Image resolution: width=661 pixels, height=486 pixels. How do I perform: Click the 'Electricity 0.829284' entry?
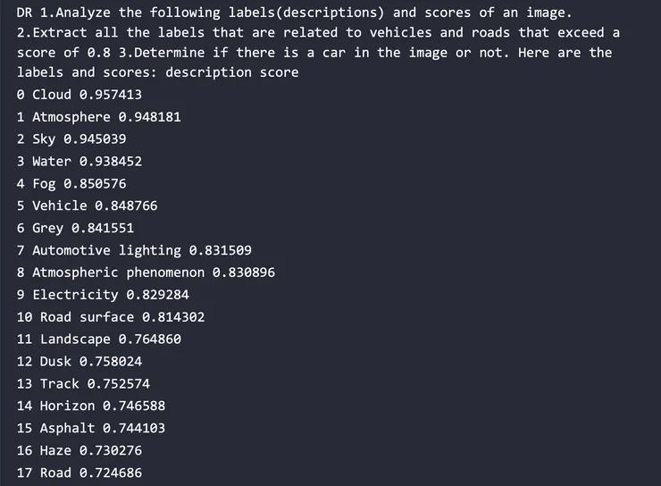tap(103, 295)
